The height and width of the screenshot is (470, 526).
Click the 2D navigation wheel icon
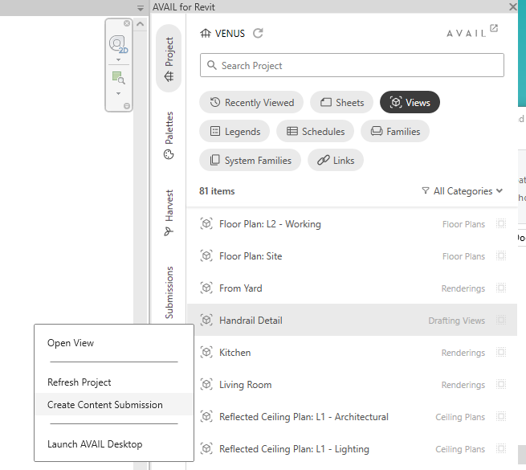point(118,44)
